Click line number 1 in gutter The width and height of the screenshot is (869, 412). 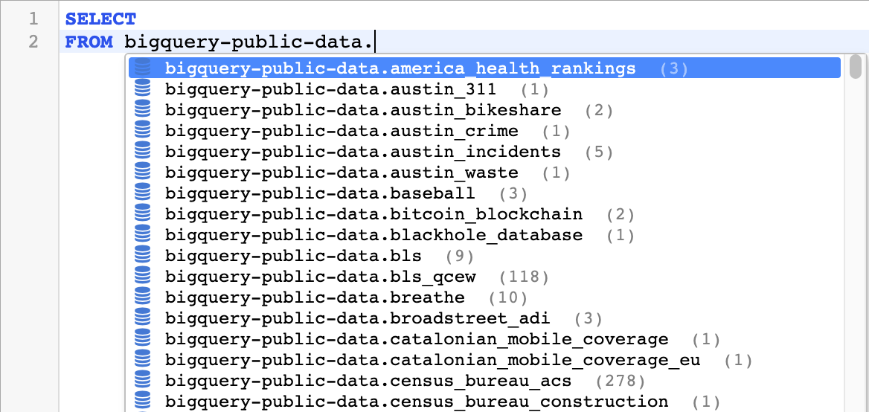33,19
